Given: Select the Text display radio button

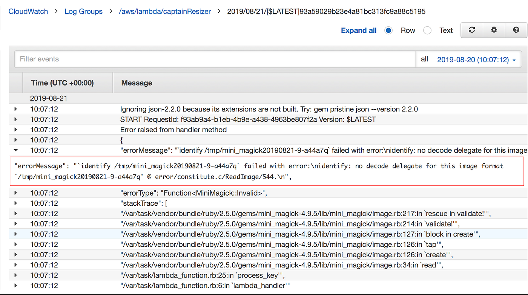Looking at the screenshot, I should tap(427, 30).
